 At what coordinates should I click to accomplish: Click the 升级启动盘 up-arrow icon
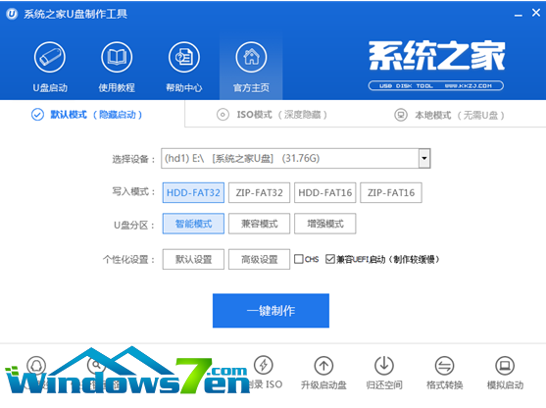pyautogui.click(x=323, y=366)
